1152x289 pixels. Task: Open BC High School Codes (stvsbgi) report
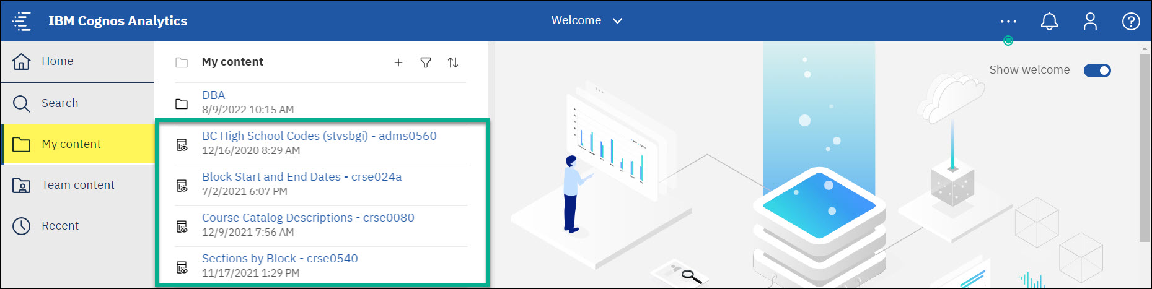click(x=319, y=136)
